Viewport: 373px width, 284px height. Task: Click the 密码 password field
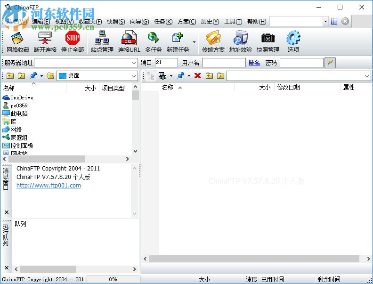point(301,63)
